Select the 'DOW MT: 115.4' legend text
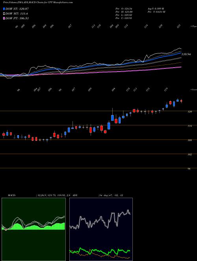Screen dimensions: 197x261 tap(17, 13)
